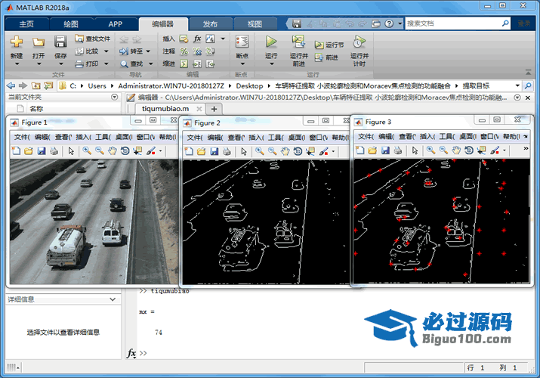The image size is (540, 378).
Task: Open the 比较 dropdown arrow
Action: (x=106, y=51)
